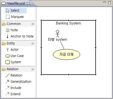Screen dimensions: 113x99
Task: Pin the Entity drawer open
Action: (x=33, y=43)
